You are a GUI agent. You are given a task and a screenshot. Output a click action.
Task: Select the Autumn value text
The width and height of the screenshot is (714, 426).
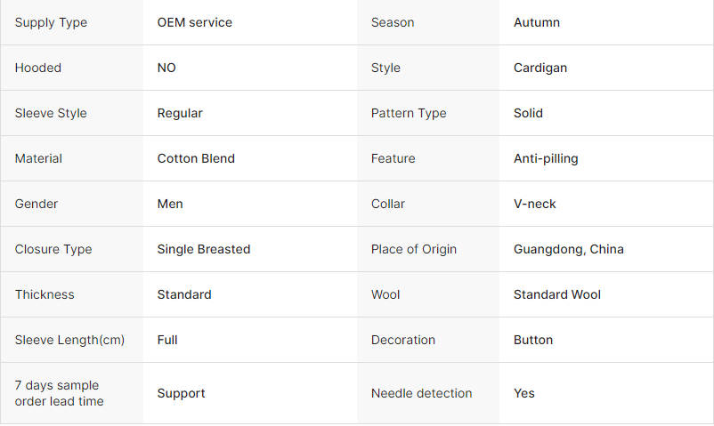coord(537,22)
